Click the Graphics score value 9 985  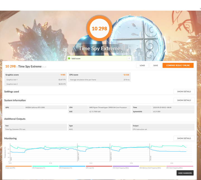click(x=63, y=75)
